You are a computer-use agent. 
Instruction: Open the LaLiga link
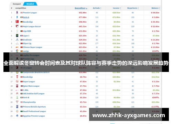pyautogui.click(x=26, y=51)
